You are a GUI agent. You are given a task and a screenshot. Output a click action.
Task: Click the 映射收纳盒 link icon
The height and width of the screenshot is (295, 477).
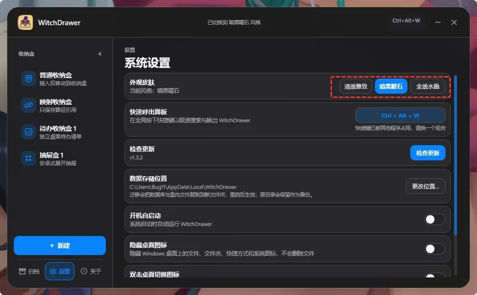(x=29, y=105)
